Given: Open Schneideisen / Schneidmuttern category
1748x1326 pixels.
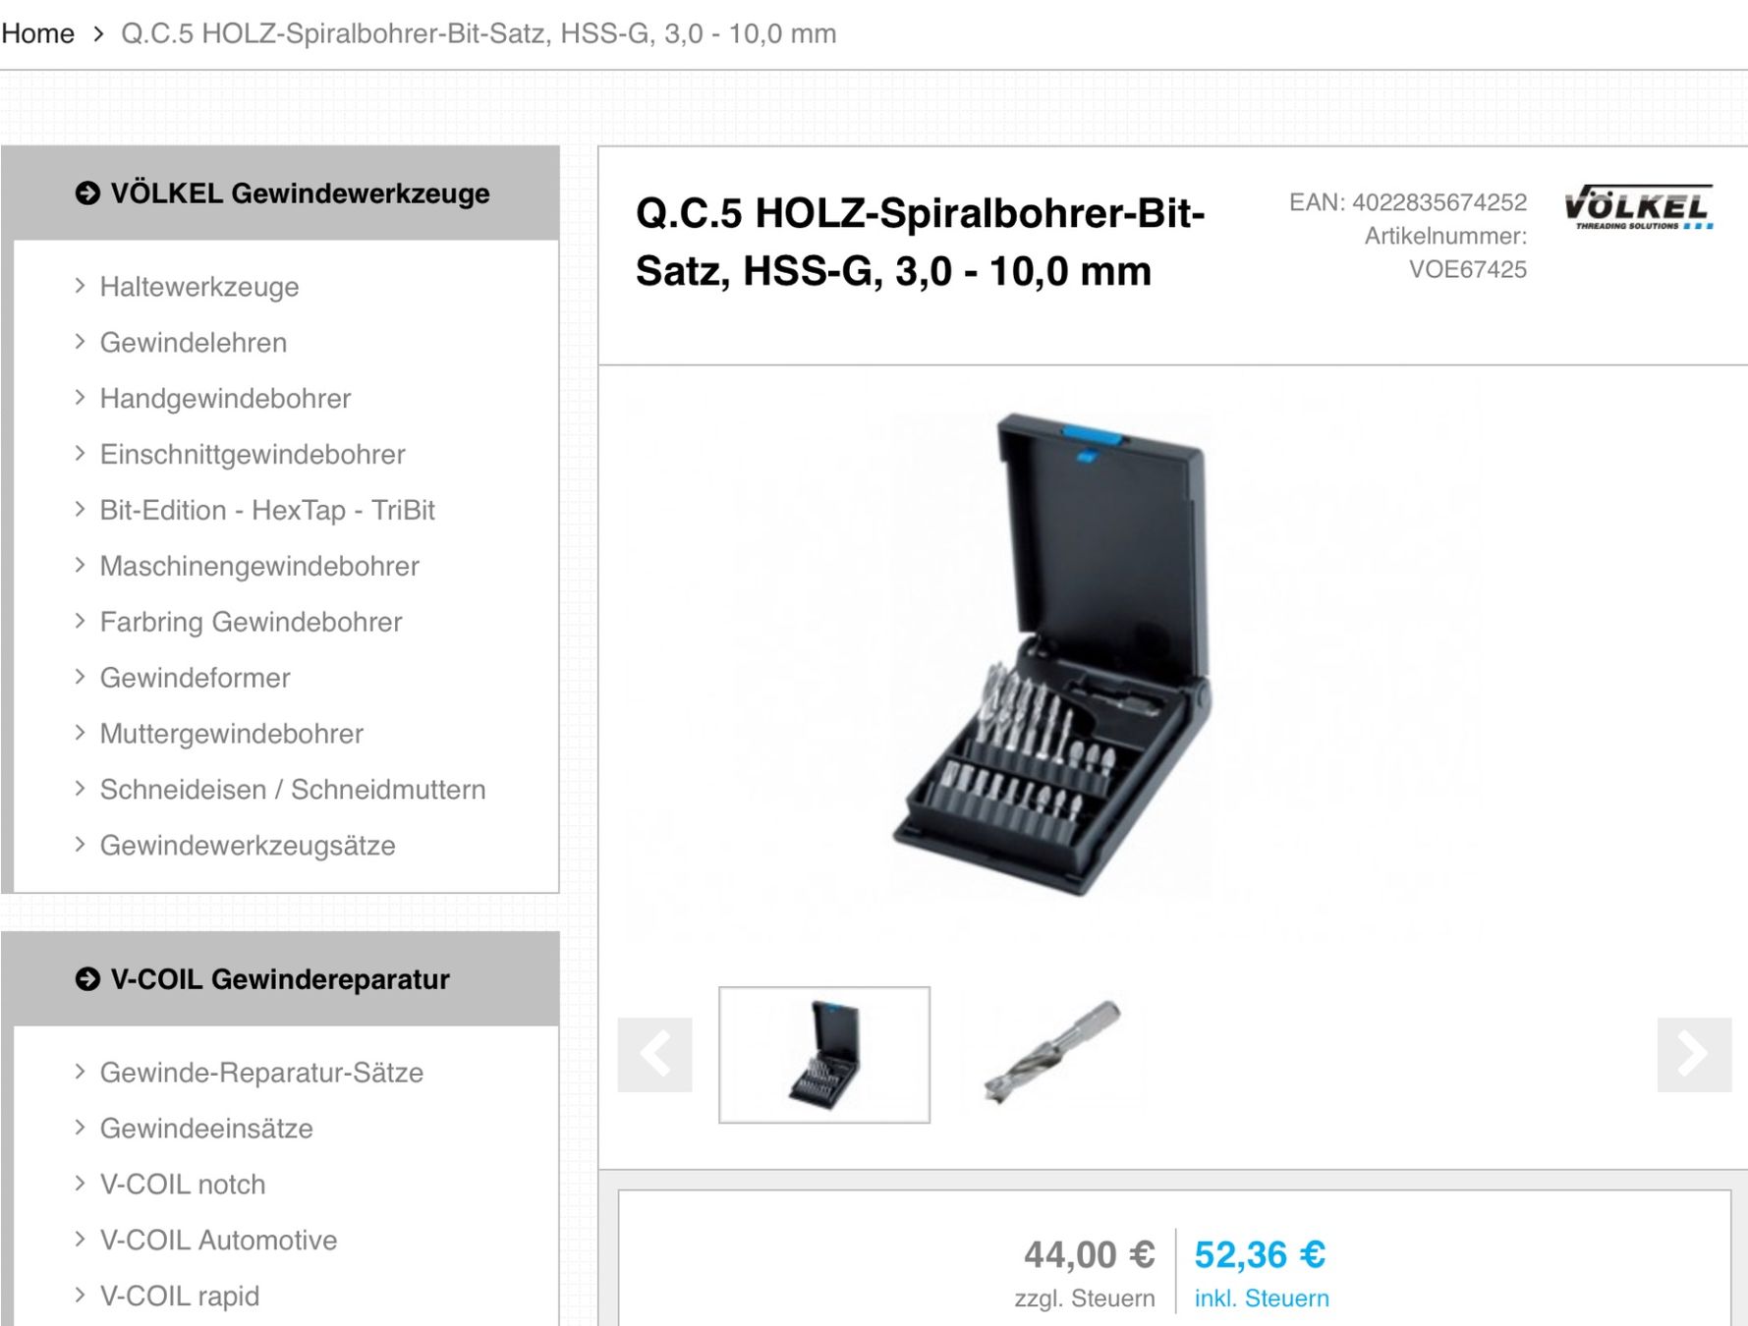Looking at the screenshot, I should tap(293, 790).
